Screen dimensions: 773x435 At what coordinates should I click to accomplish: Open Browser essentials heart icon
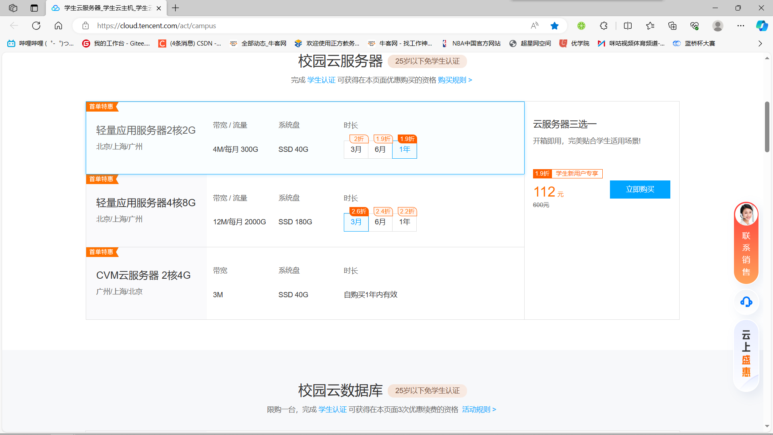pos(694,26)
